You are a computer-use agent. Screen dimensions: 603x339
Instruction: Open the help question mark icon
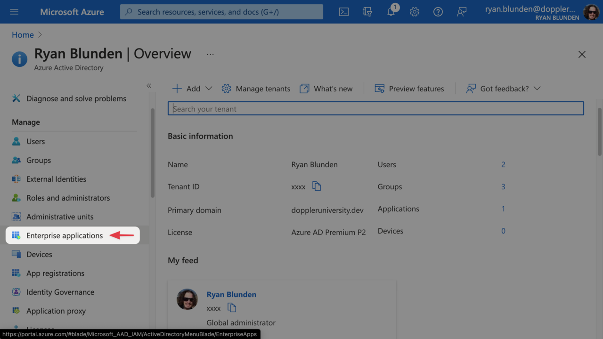click(438, 12)
